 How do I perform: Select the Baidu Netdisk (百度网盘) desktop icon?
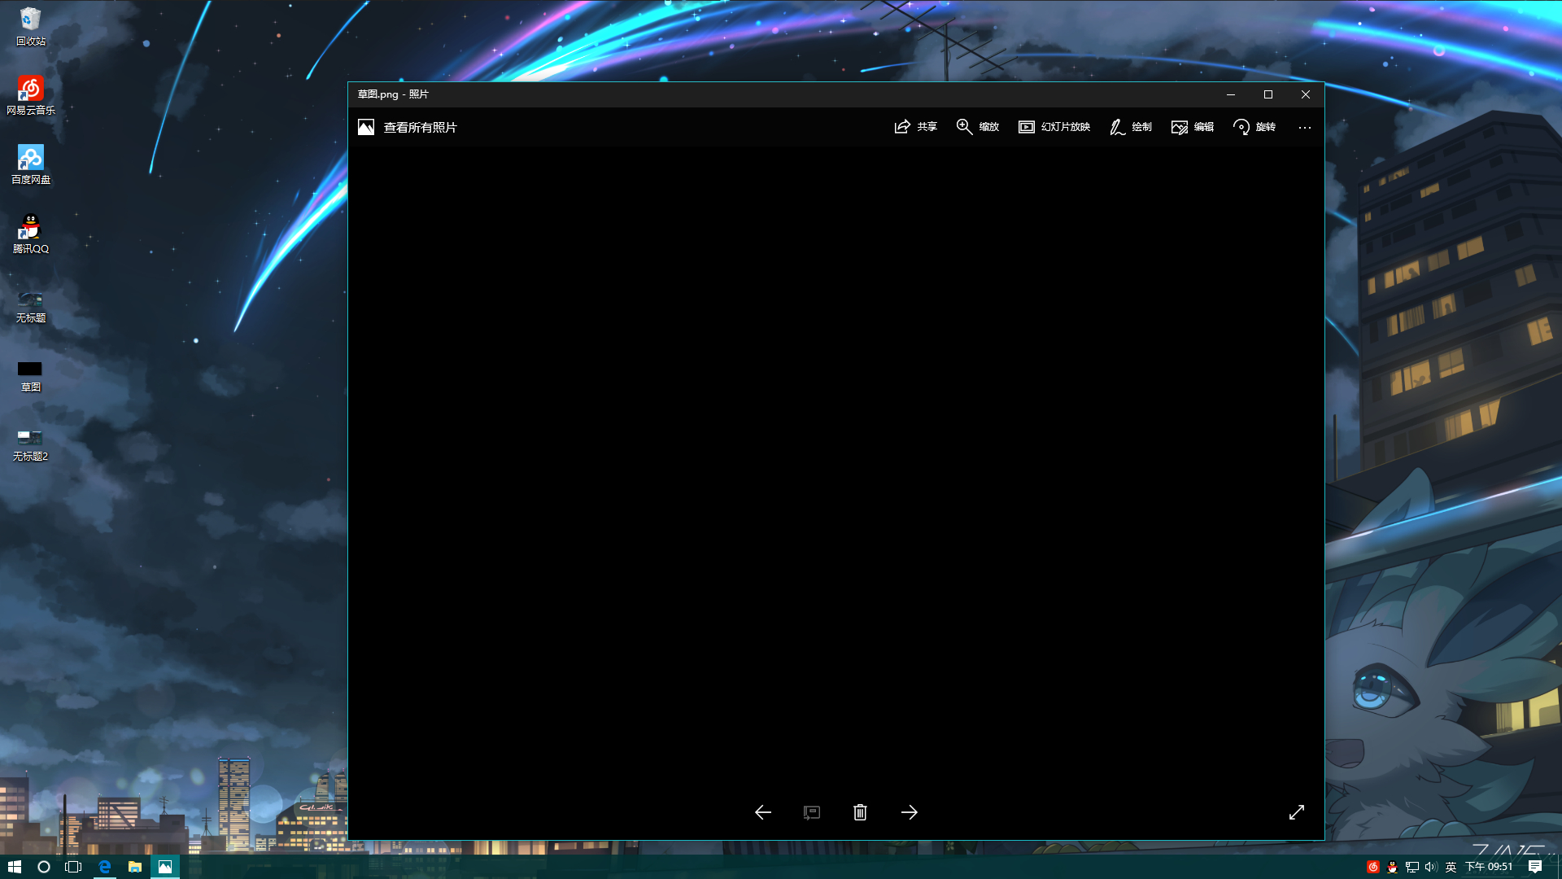point(31,164)
